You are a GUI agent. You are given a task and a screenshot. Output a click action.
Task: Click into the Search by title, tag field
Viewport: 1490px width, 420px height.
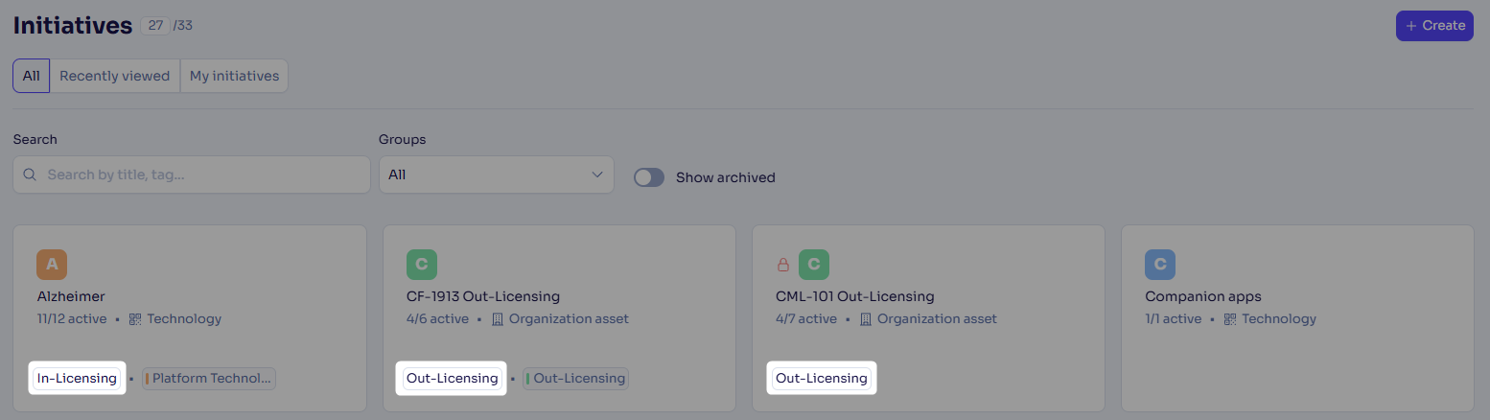point(192,175)
